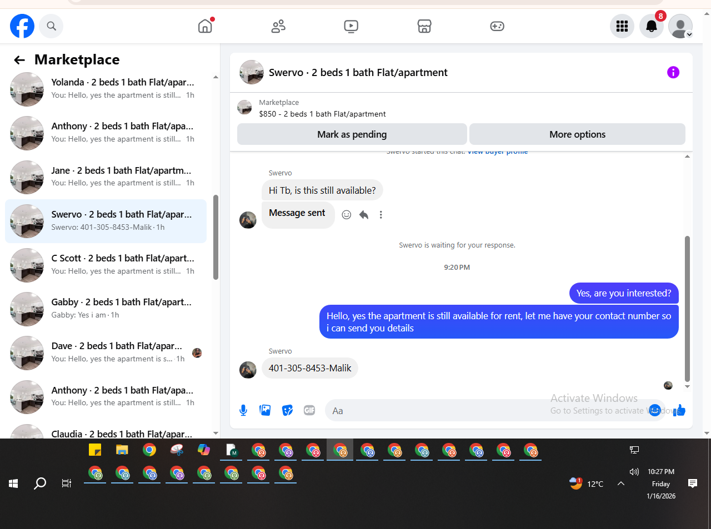711x529 pixels.
Task: Attach a photo using the image icon
Action: click(x=265, y=410)
